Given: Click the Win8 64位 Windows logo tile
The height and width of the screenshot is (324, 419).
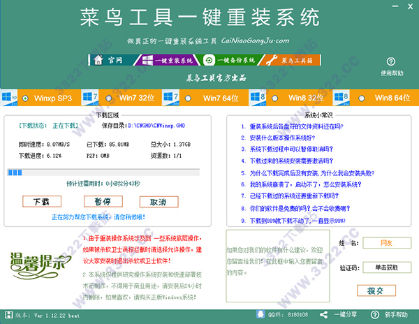Looking at the screenshot, I should point(341,98).
